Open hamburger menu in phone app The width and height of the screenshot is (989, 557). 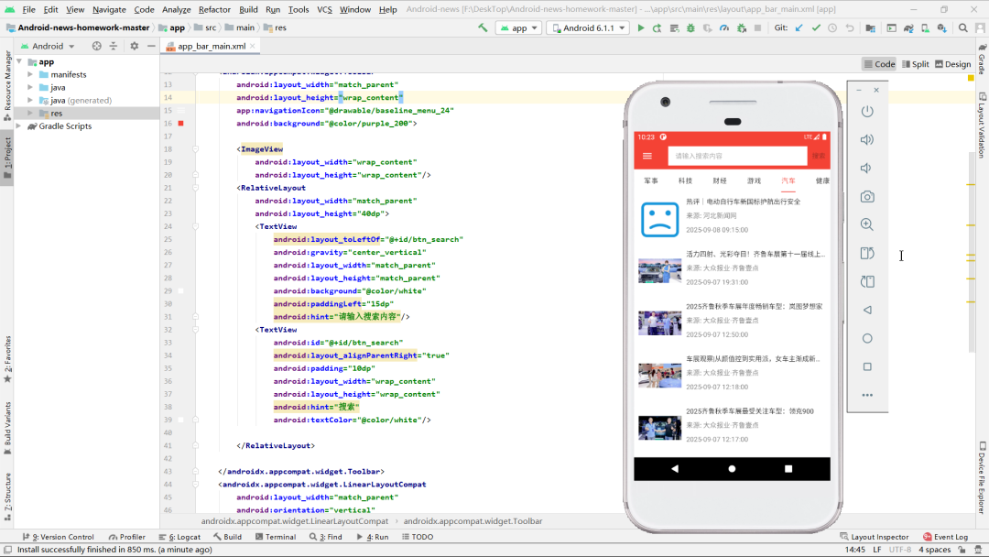point(647,156)
